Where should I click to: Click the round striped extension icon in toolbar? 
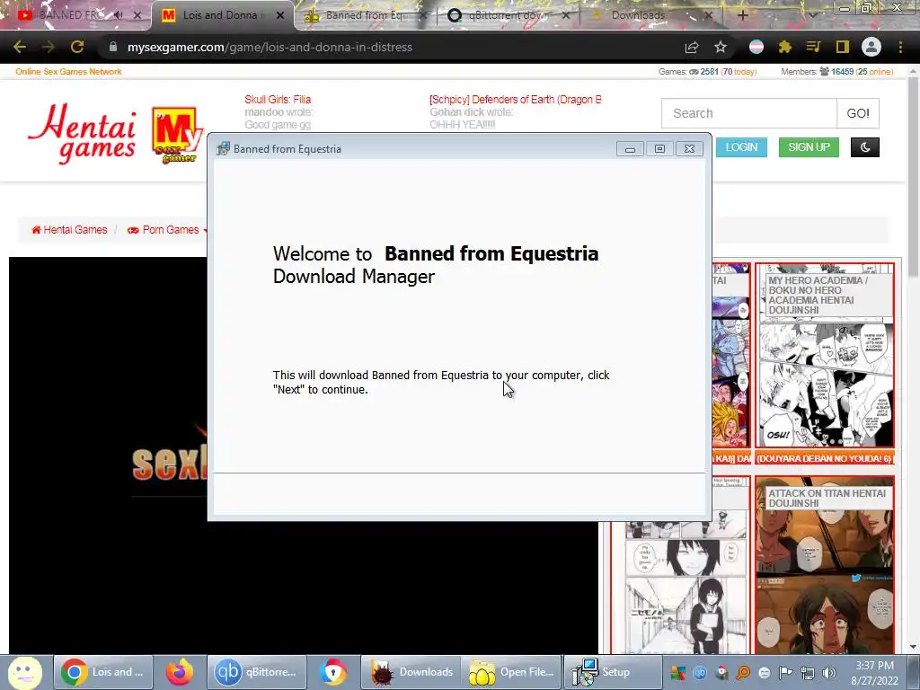click(756, 47)
